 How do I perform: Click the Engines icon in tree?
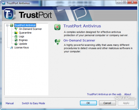pos(16,40)
